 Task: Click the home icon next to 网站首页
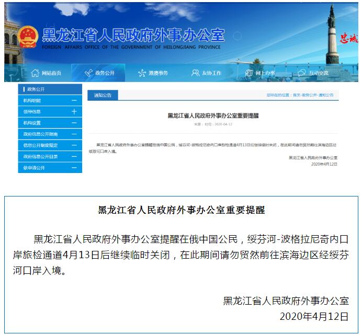coord(35,73)
